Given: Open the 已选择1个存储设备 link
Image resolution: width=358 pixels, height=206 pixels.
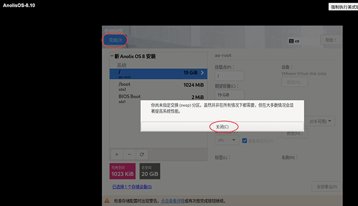Looking at the screenshot, I should coord(132,186).
